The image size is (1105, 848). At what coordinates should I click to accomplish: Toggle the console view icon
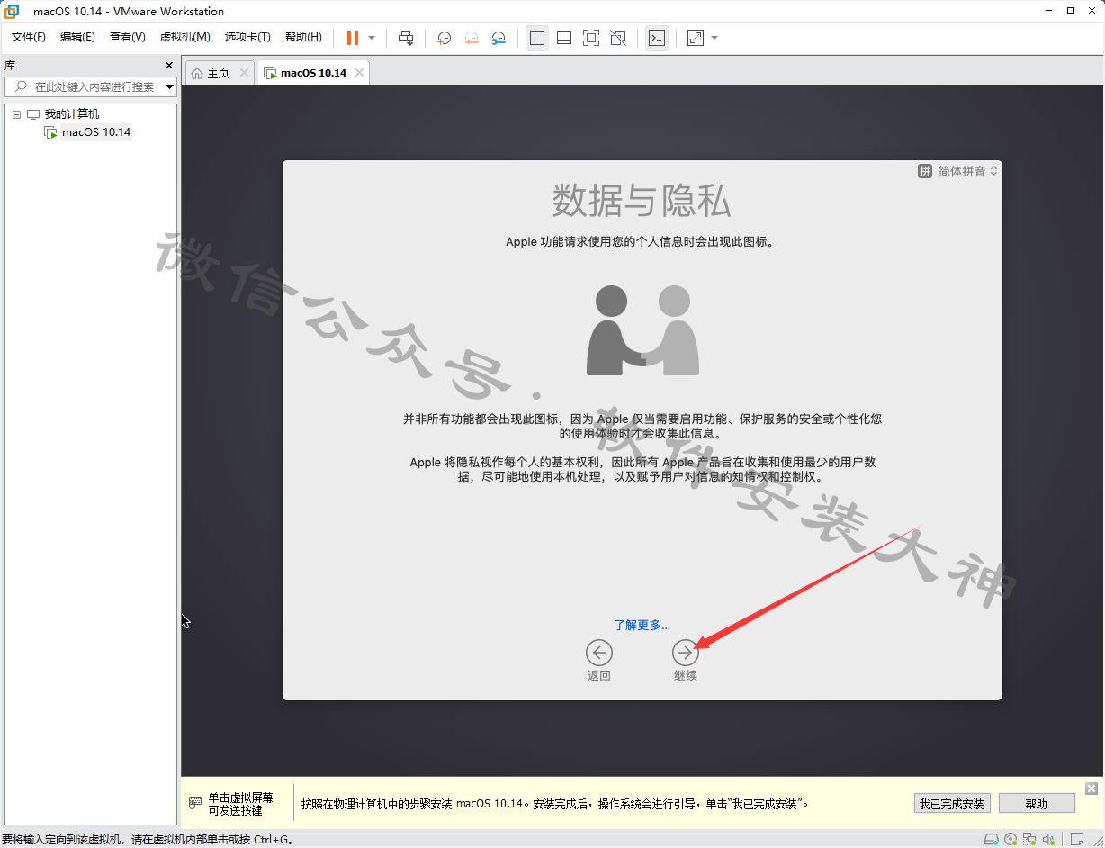[657, 38]
